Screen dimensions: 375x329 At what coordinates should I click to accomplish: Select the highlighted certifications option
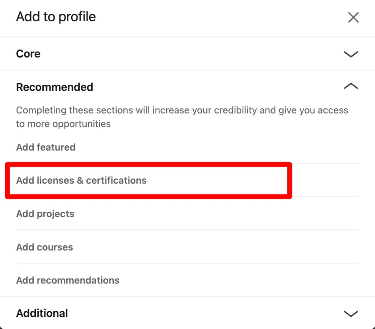[x=81, y=180]
